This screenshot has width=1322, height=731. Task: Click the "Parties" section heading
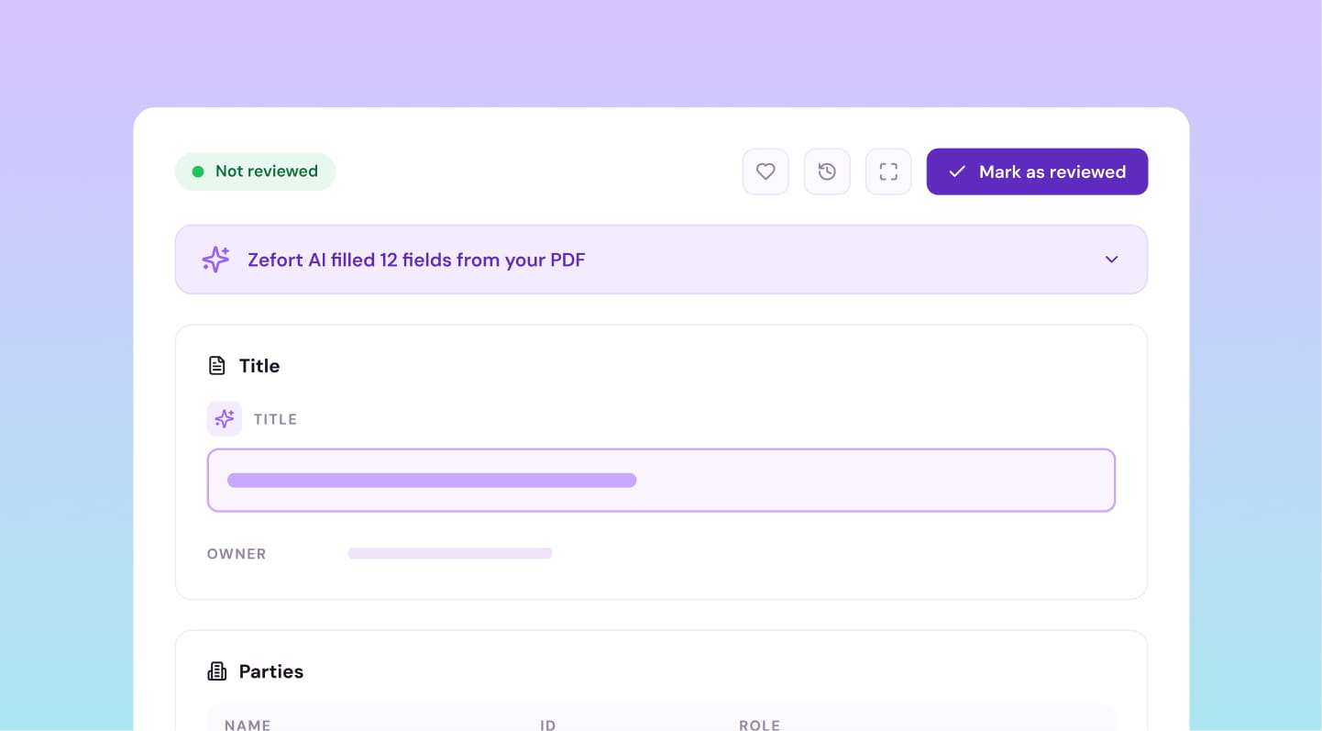tap(271, 671)
